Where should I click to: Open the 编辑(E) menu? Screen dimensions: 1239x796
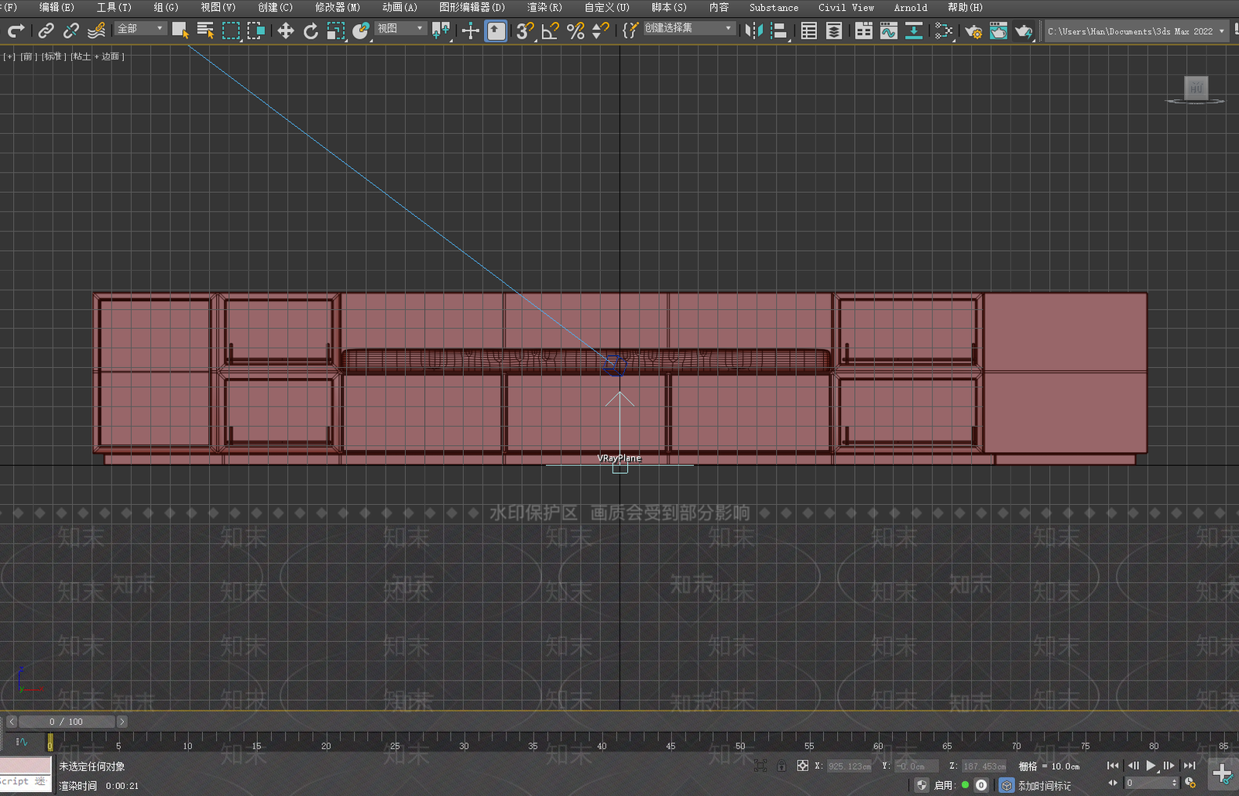(x=57, y=7)
